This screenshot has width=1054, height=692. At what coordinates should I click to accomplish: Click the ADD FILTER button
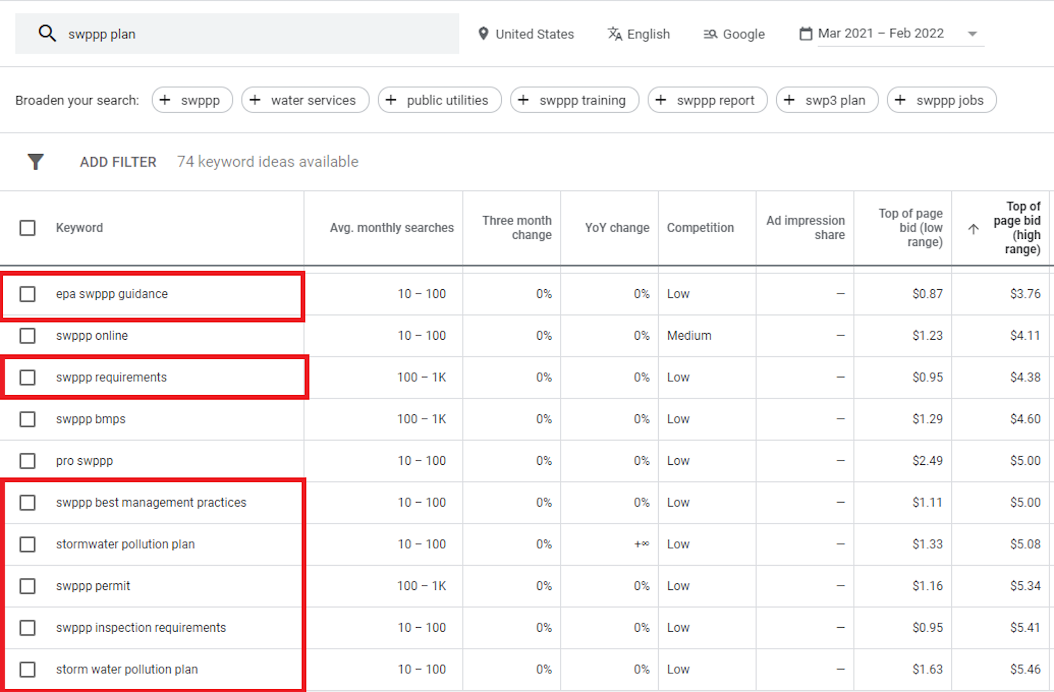click(117, 161)
